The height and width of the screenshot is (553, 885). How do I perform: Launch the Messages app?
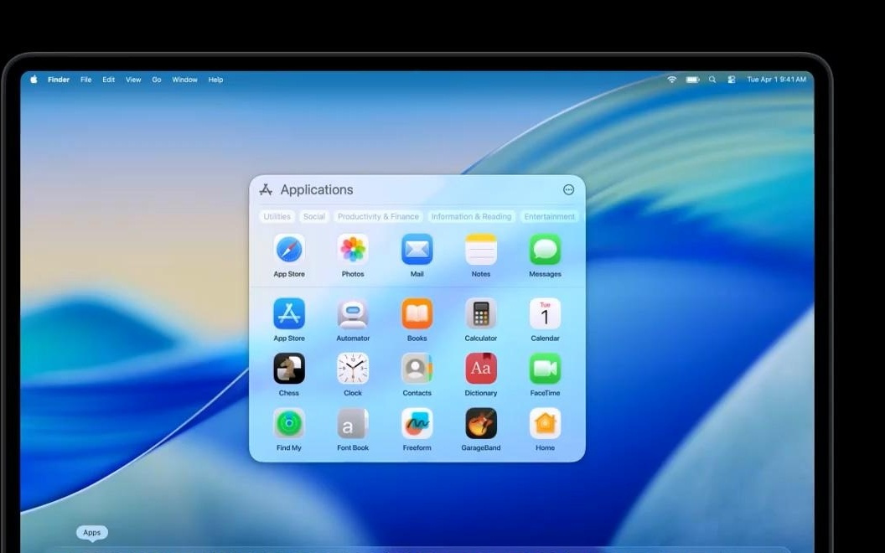click(546, 250)
